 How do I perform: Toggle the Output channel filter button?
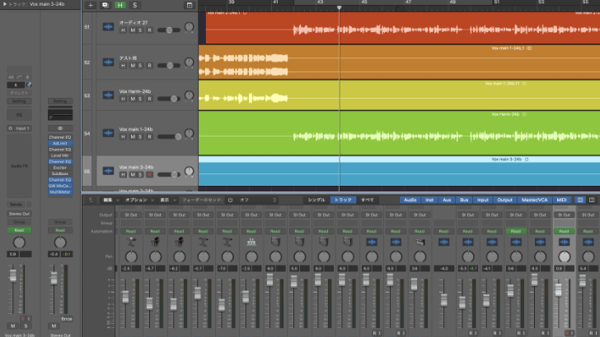click(x=504, y=200)
